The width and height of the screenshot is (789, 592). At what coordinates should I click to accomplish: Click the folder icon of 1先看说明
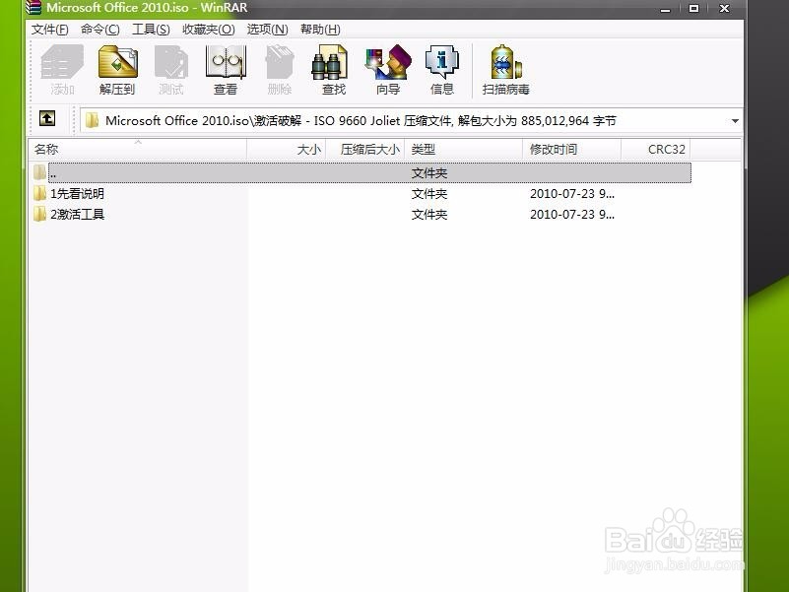tap(39, 193)
